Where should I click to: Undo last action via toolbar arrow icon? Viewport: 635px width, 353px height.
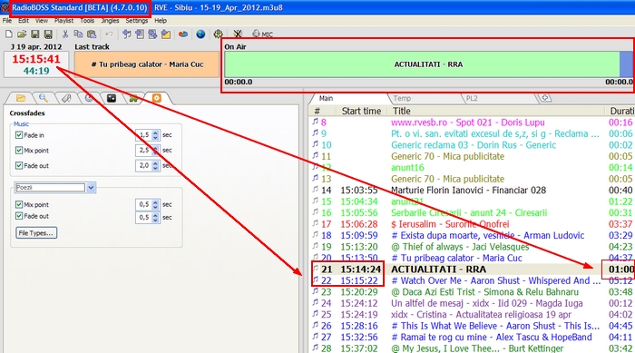coord(109,34)
